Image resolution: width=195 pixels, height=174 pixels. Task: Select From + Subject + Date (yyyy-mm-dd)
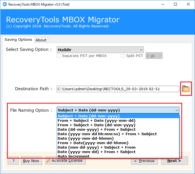[x=118, y=120]
